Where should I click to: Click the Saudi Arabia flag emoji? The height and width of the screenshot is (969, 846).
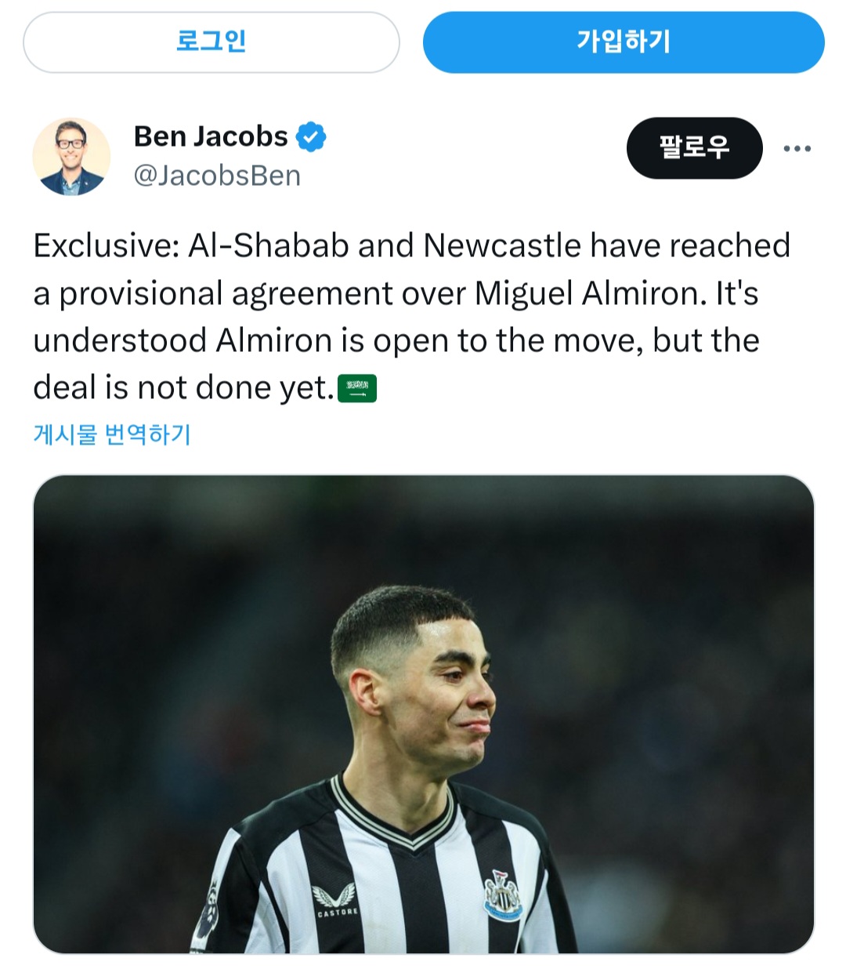tap(357, 388)
